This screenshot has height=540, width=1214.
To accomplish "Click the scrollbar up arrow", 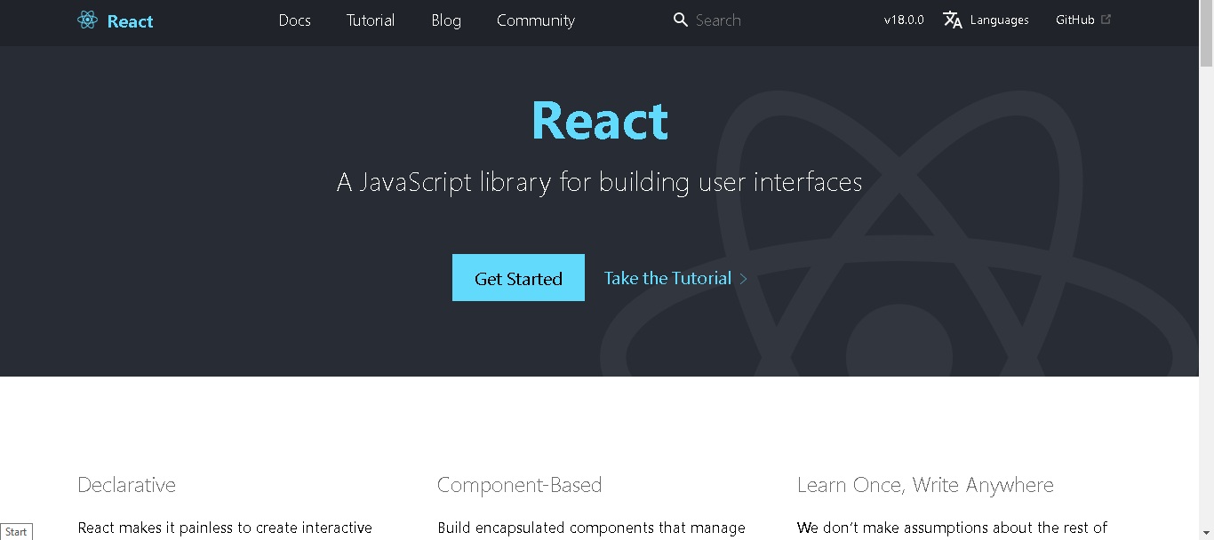I will click(x=1206, y=7).
